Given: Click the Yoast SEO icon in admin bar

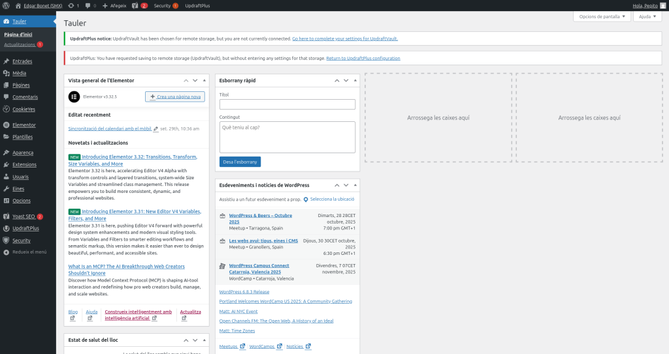Looking at the screenshot, I should point(135,5).
